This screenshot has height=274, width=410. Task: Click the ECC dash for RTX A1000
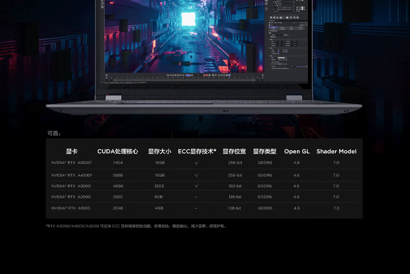(196, 208)
